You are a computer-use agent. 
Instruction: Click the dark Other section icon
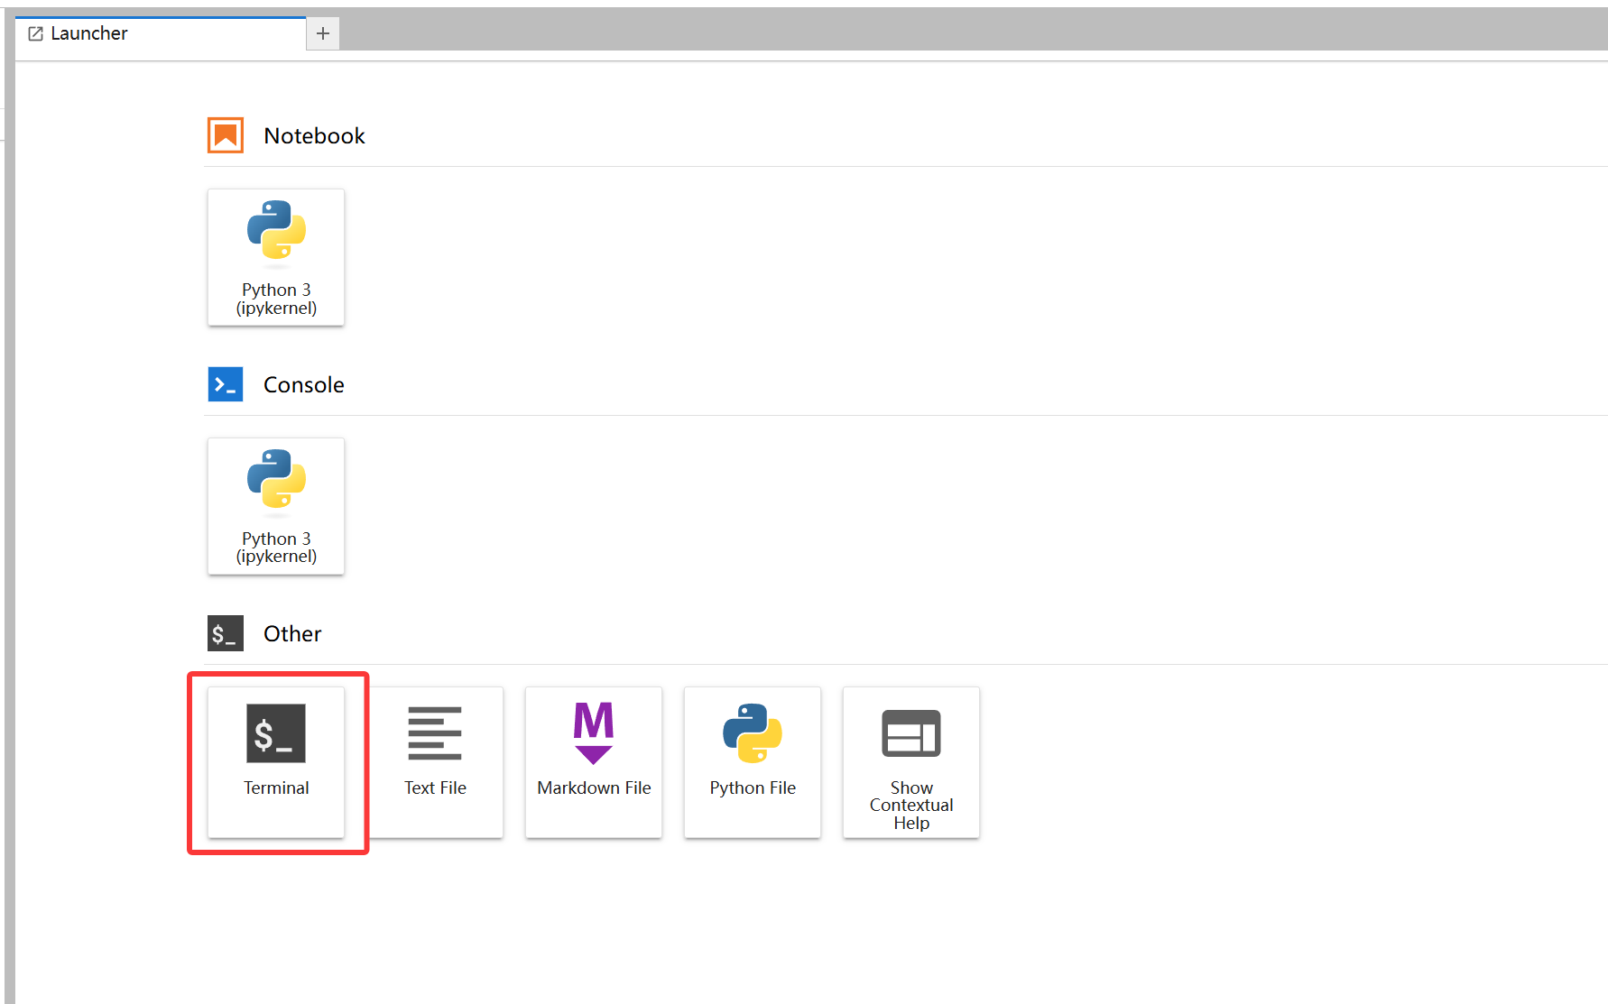[226, 633]
